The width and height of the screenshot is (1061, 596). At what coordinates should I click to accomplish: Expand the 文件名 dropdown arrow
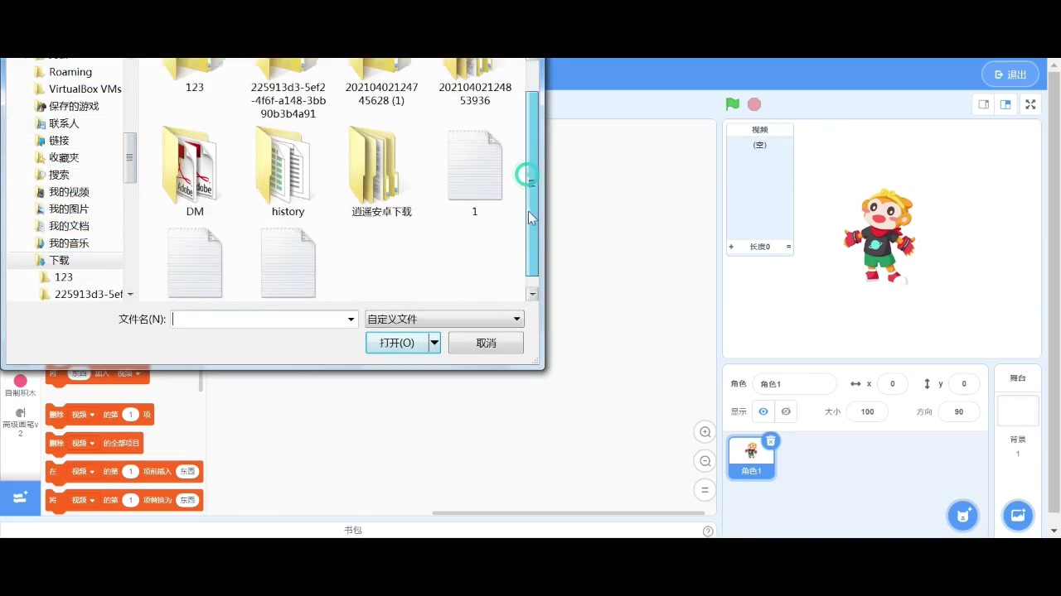[x=350, y=319]
